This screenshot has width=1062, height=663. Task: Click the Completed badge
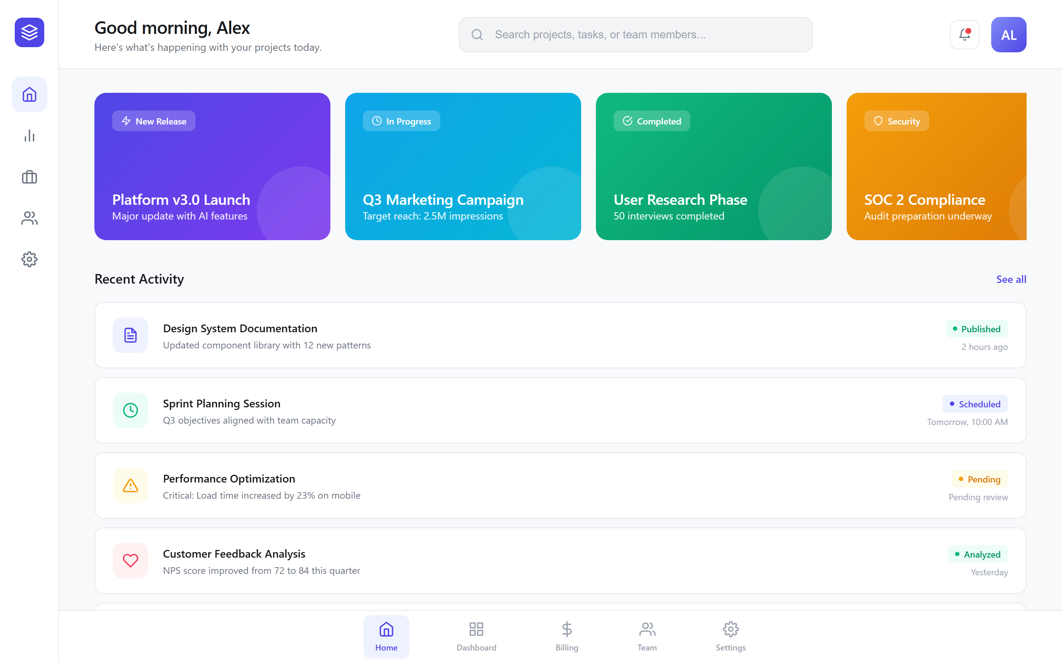652,121
